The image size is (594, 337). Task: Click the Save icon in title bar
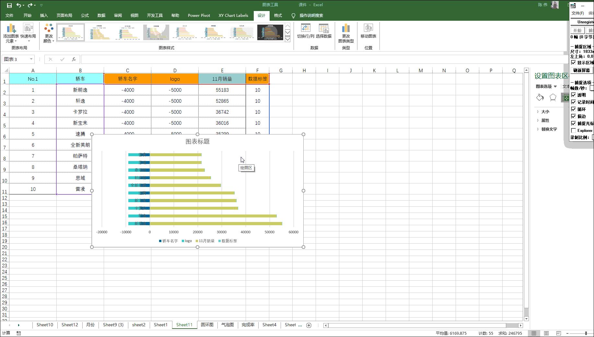tap(9, 5)
